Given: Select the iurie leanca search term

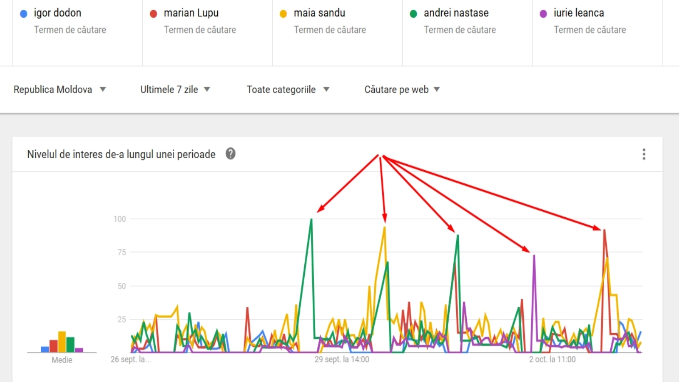Looking at the screenshot, I should (x=578, y=13).
